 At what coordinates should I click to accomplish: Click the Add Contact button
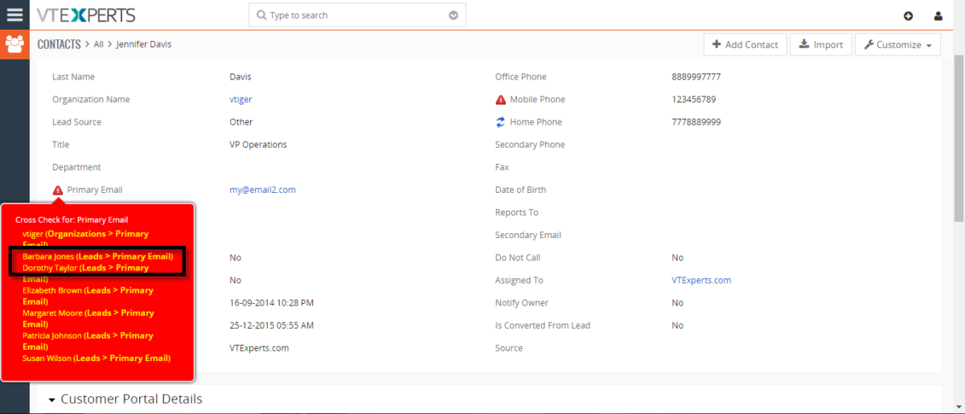745,45
